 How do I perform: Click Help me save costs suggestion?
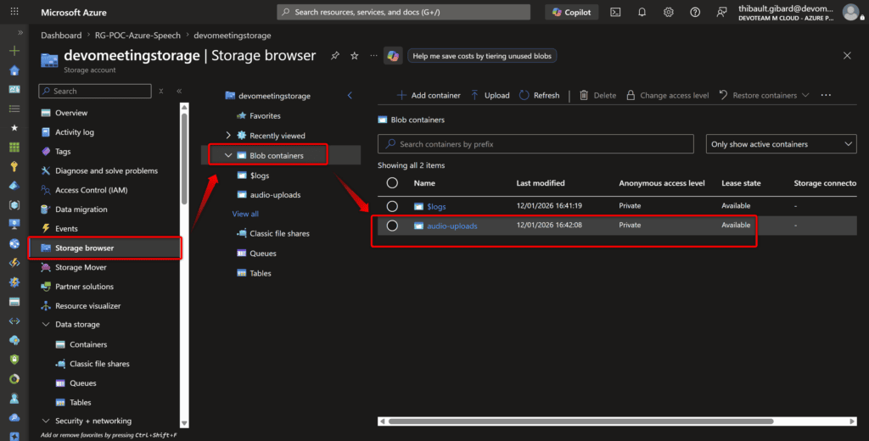point(482,56)
